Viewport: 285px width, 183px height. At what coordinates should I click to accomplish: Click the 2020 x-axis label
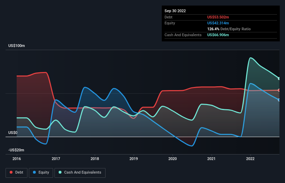173,159
